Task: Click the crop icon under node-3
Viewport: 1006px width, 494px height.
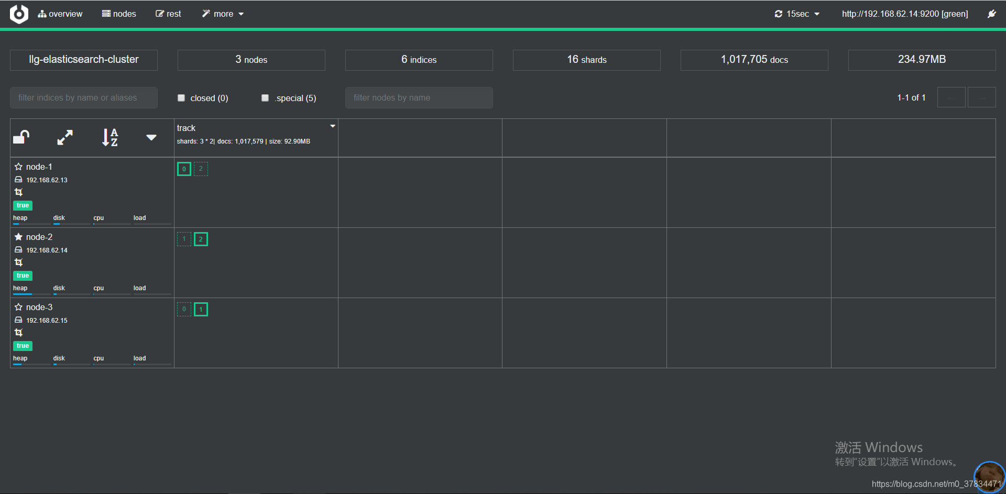Action: [18, 333]
